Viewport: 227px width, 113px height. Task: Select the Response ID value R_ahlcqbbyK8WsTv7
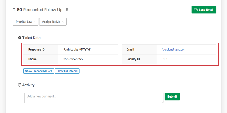(77, 49)
